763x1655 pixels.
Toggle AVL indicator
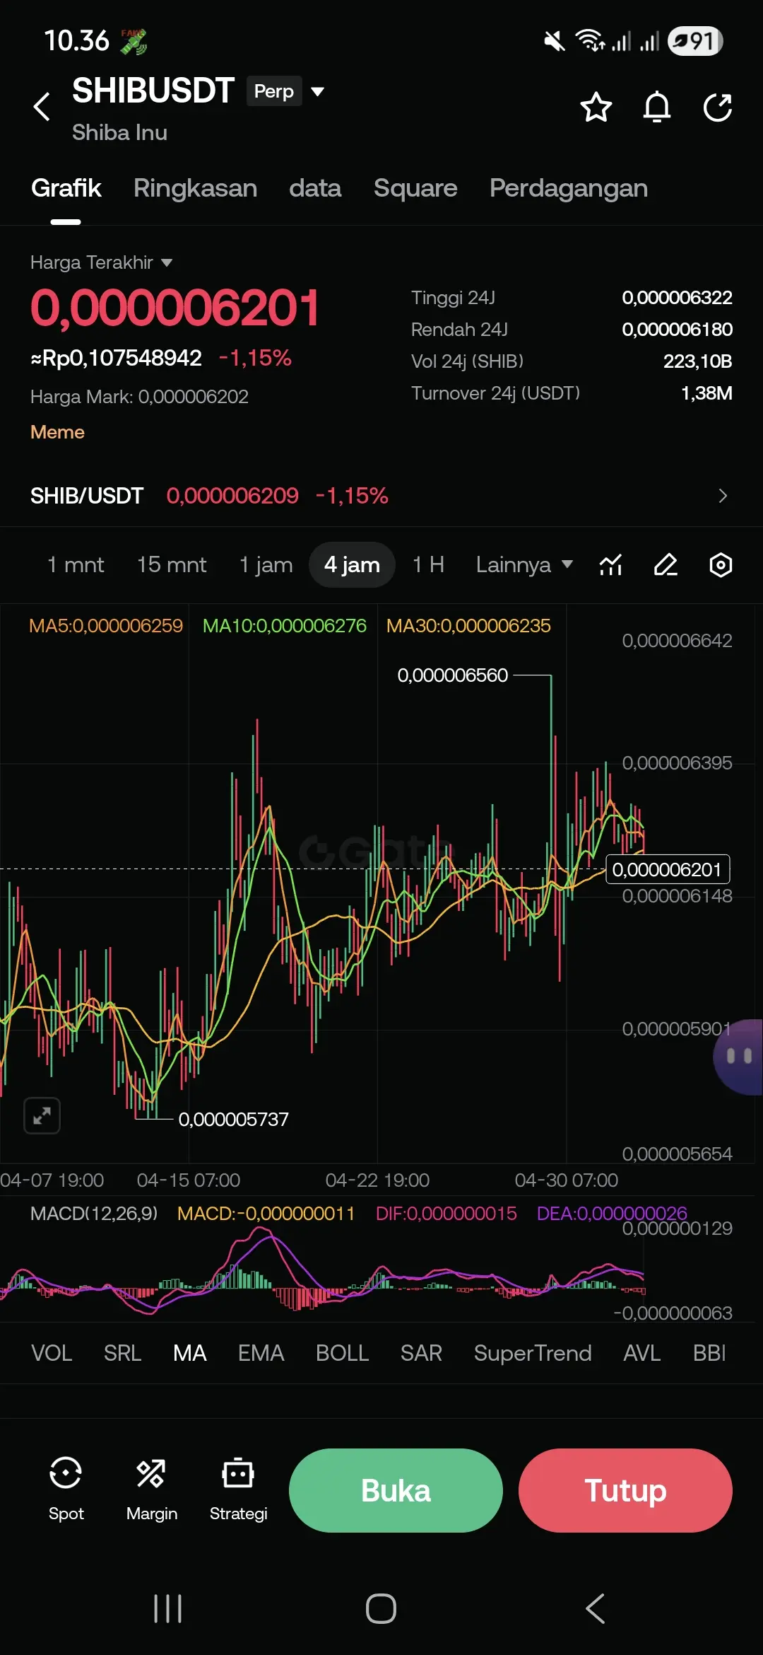pos(641,1353)
